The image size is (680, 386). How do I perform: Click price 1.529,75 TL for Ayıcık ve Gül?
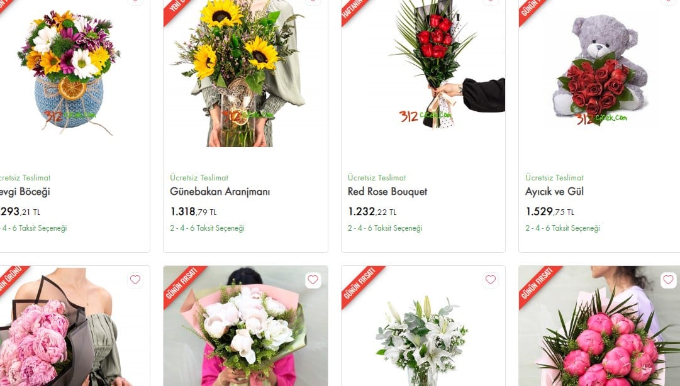point(549,212)
